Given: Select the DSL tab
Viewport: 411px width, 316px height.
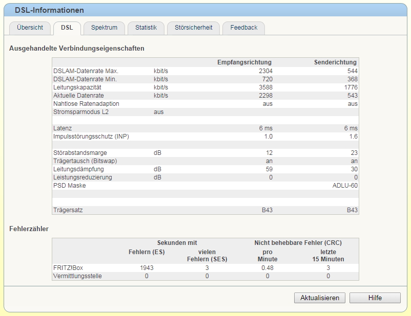Looking at the screenshot, I should (x=67, y=28).
